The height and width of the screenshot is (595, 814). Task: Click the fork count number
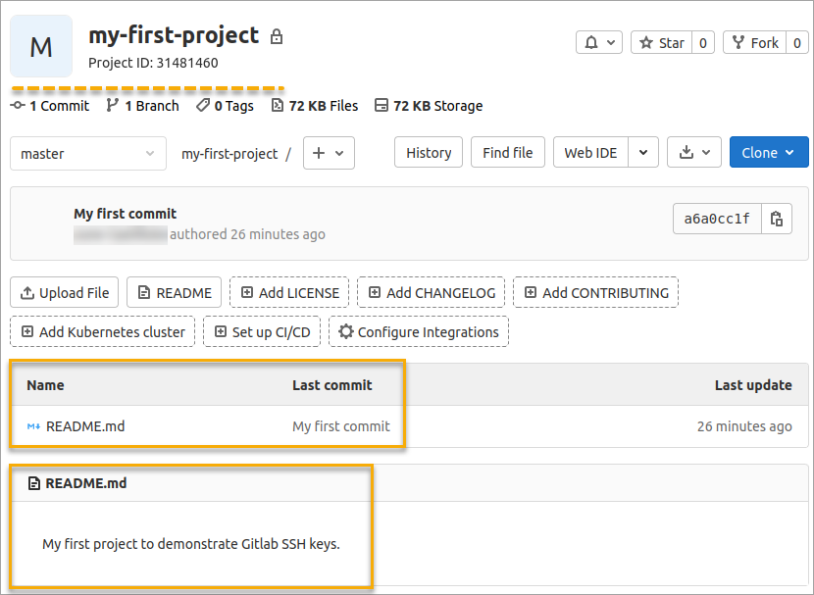[x=797, y=42]
